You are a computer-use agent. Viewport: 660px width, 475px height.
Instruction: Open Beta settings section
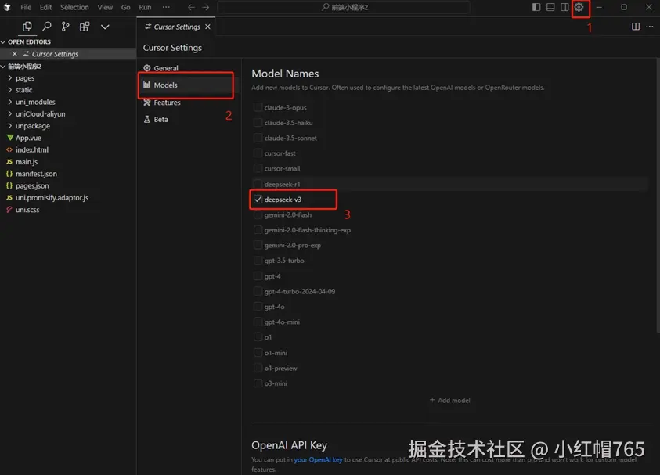(160, 120)
